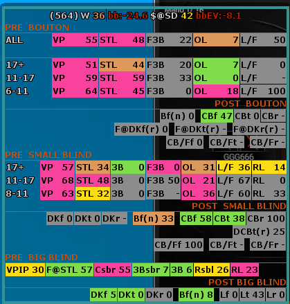Click the CB/Ff 0 post bouton cell
The image size is (290, 304).
(185, 143)
